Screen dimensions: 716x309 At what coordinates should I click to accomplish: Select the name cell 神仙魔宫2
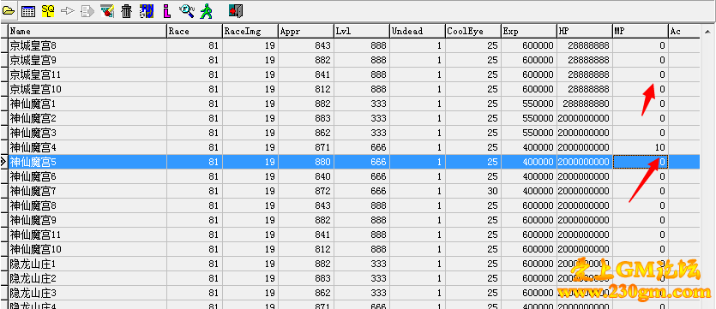(87, 118)
